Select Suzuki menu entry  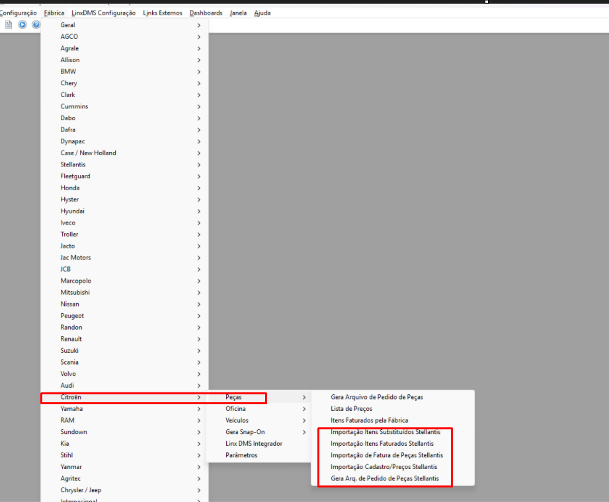coord(124,351)
